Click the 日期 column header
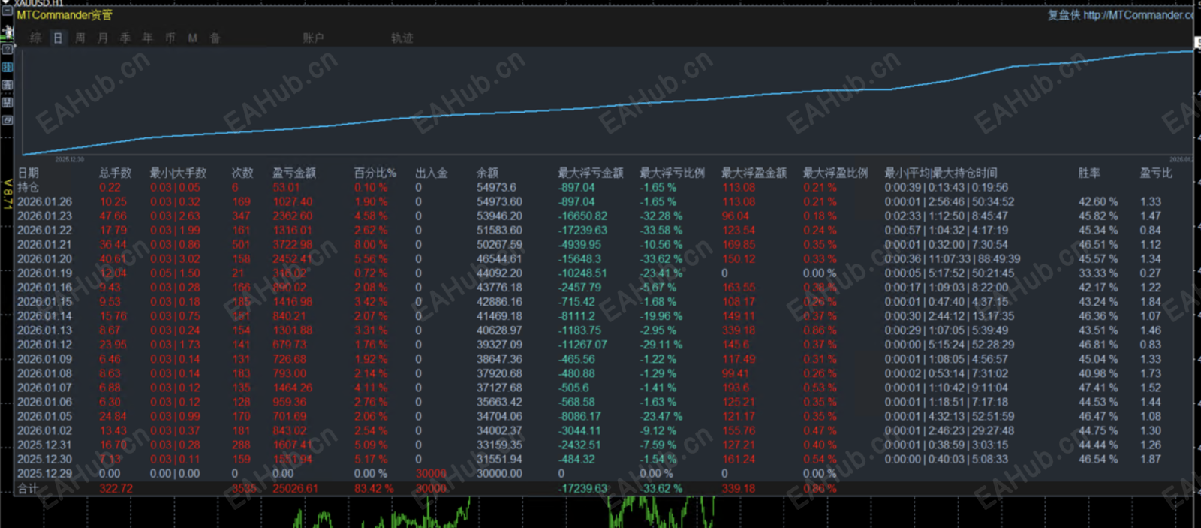This screenshot has height=528, width=1201. 29,173
